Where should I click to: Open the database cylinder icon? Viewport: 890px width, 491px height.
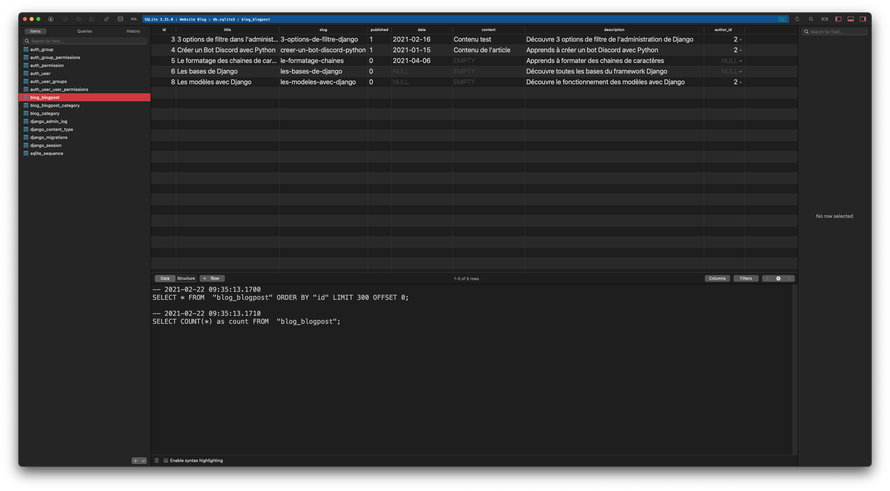coord(120,19)
